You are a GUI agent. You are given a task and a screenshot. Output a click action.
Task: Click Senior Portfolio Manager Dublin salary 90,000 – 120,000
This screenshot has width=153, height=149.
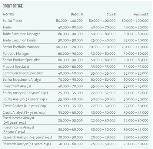pyautogui.click(x=69, y=47)
